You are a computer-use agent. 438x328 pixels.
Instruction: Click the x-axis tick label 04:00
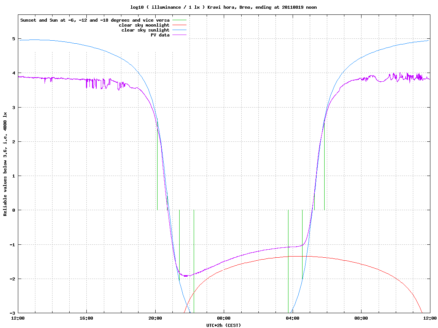(x=293, y=318)
